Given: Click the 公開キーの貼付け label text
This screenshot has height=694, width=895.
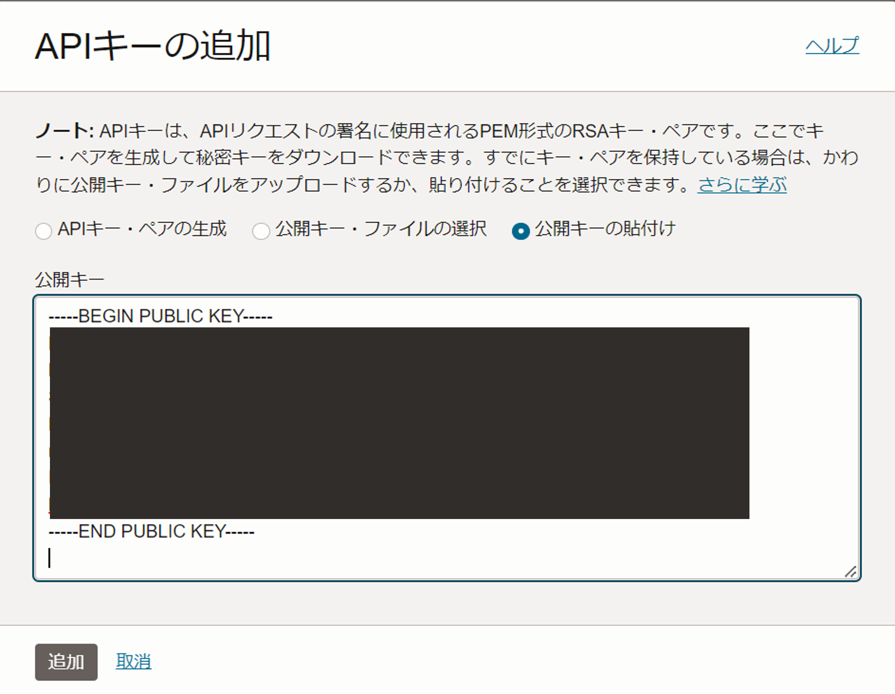Looking at the screenshot, I should tap(605, 229).
